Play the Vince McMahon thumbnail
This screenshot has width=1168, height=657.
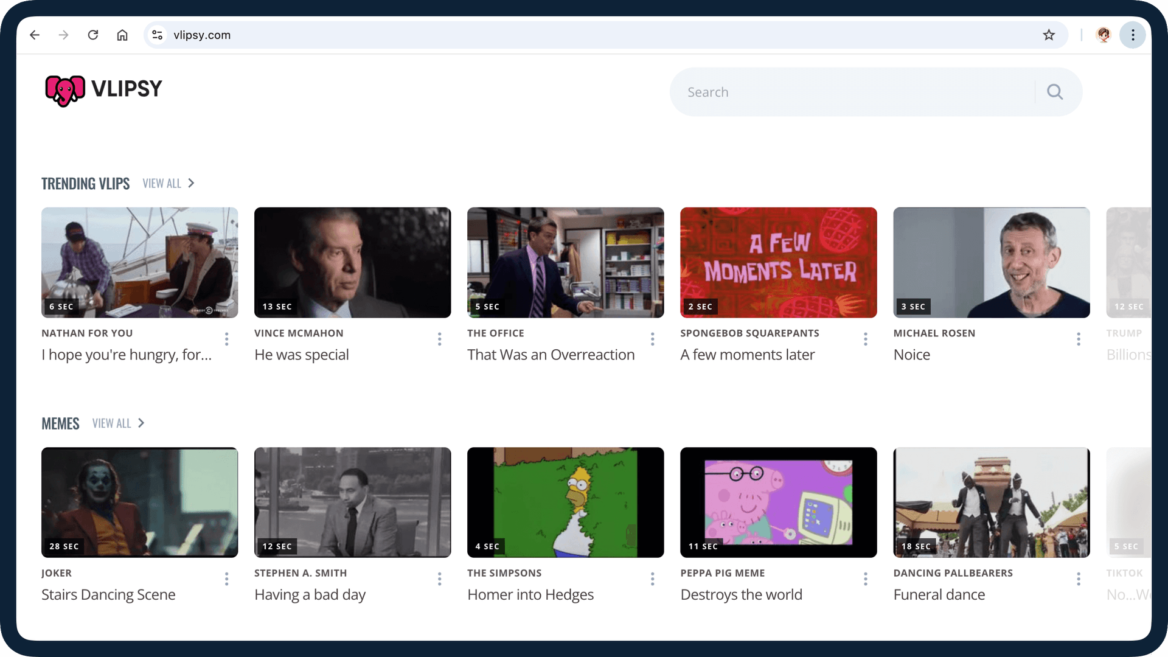coord(352,262)
